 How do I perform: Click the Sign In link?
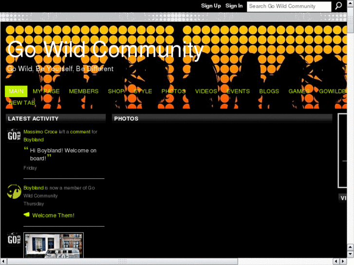click(234, 6)
